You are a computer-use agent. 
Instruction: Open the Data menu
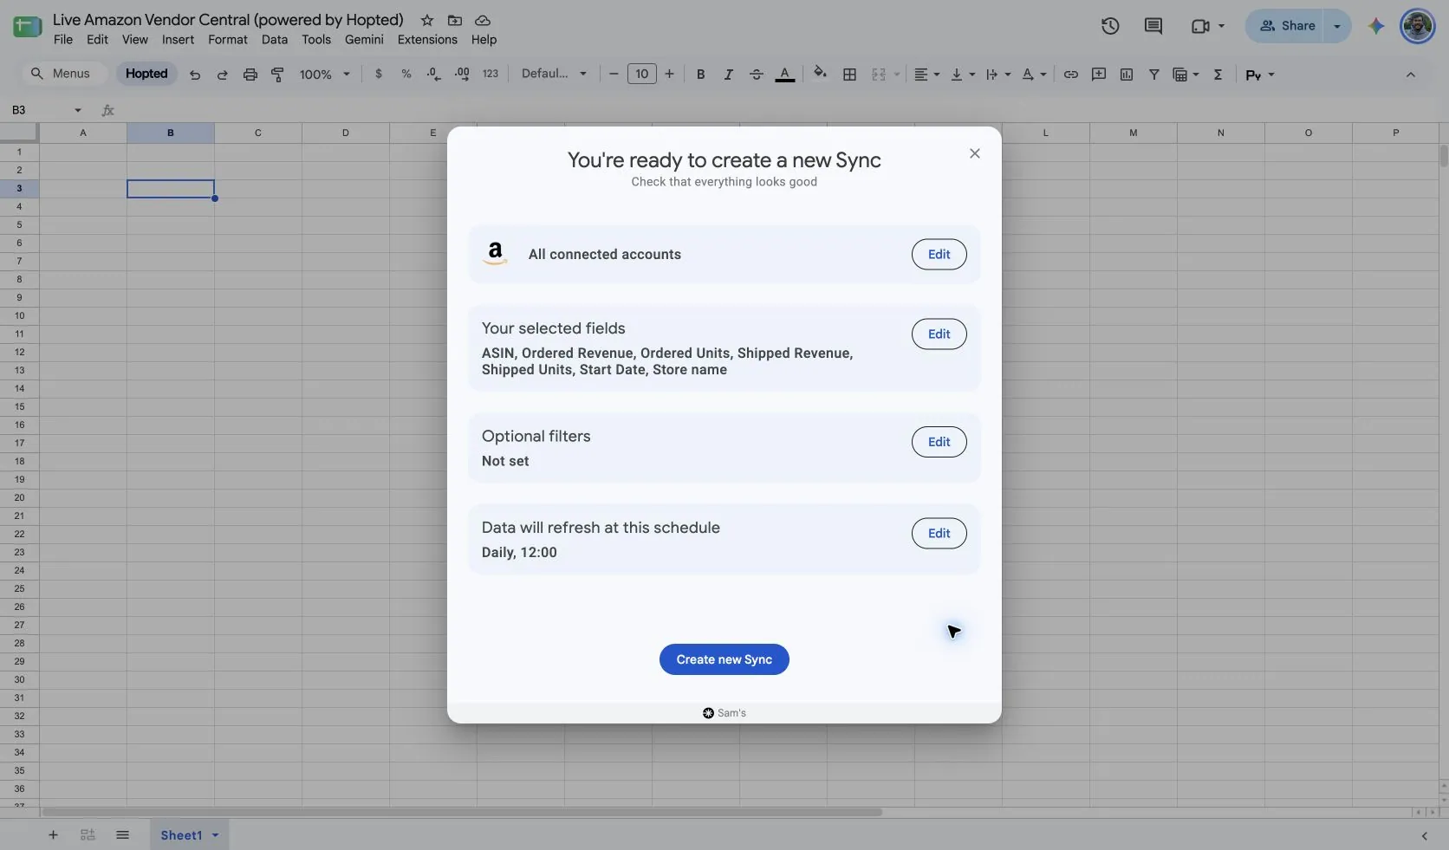click(x=275, y=40)
